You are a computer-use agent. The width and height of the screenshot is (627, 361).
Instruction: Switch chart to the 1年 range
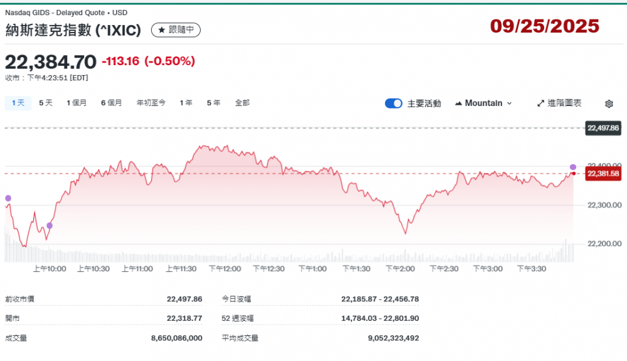[186, 103]
